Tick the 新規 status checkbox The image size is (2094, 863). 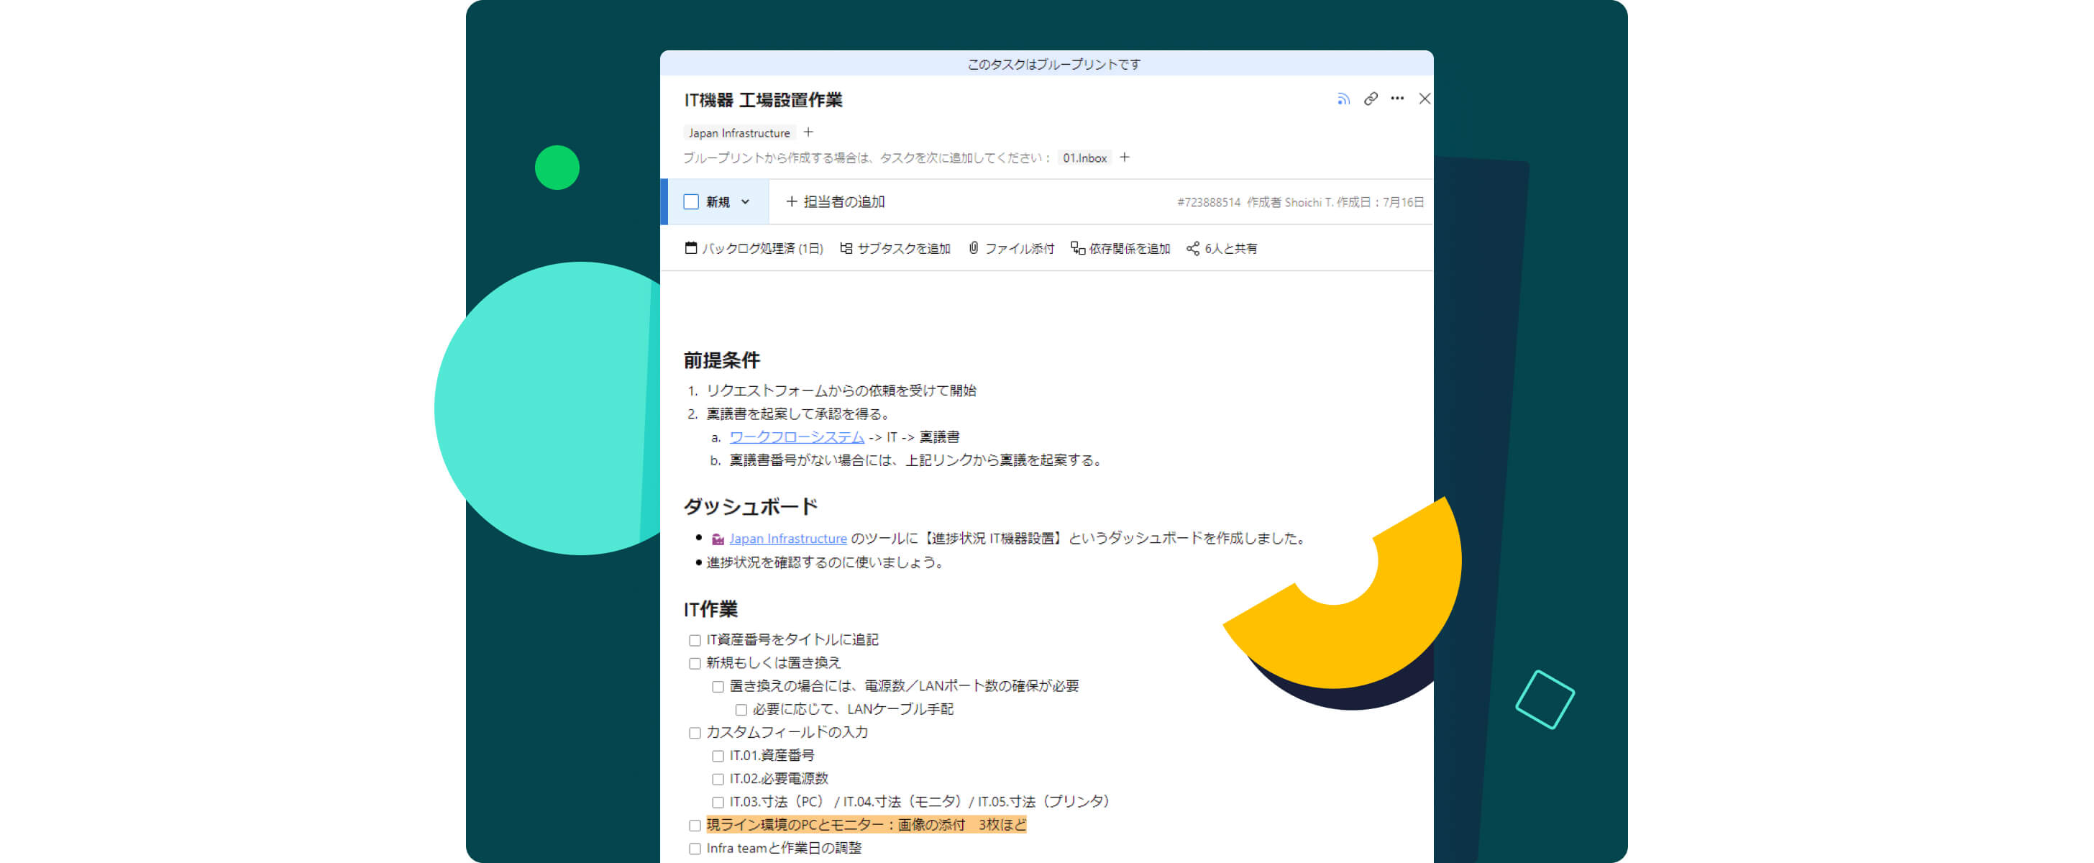(x=691, y=201)
